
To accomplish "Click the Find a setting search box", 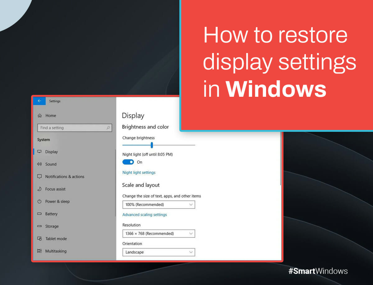I will (x=75, y=127).
